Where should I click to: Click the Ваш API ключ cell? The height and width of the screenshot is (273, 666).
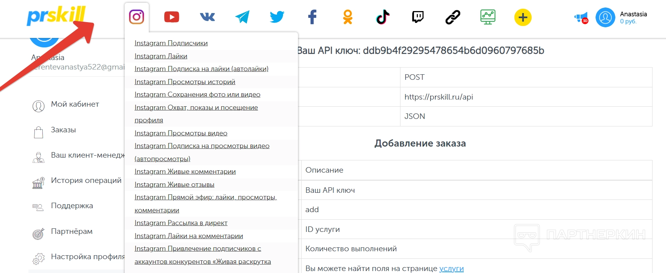(x=476, y=190)
